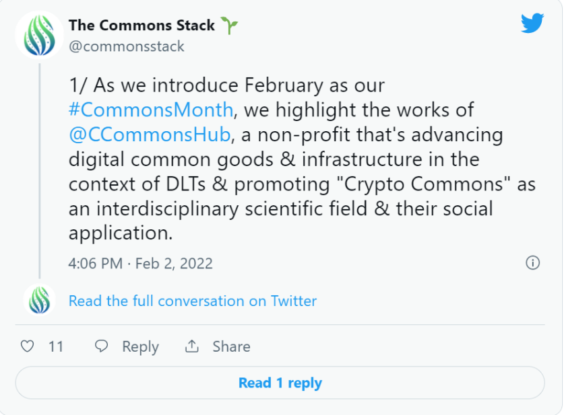Click the seedling emoji next to account name

[x=229, y=26]
